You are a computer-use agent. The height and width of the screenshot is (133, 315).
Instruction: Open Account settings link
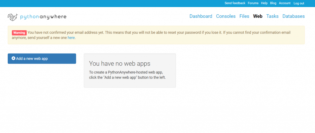click(x=285, y=3)
